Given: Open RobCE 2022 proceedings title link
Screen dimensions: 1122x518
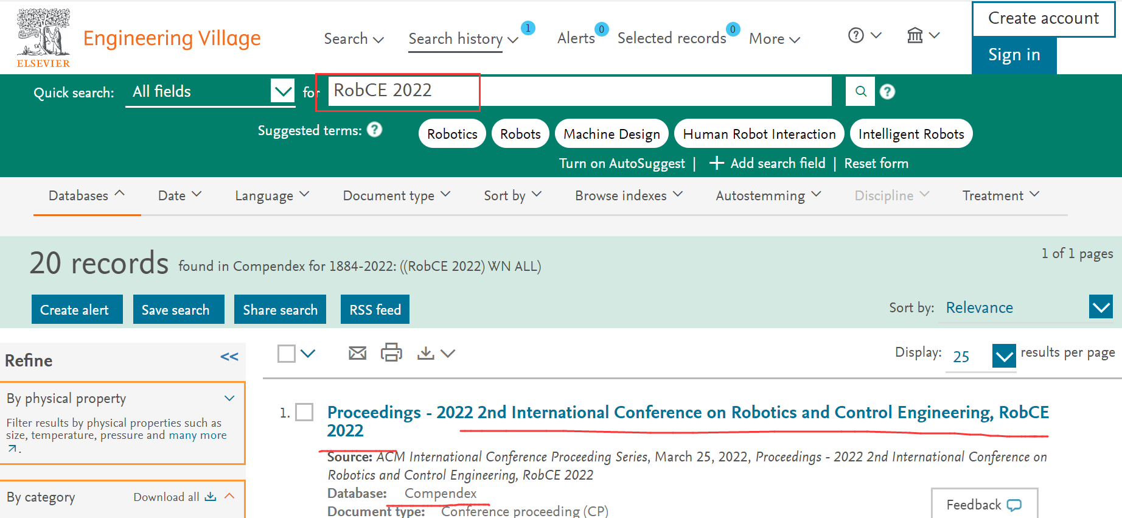Looking at the screenshot, I should click(x=688, y=421).
